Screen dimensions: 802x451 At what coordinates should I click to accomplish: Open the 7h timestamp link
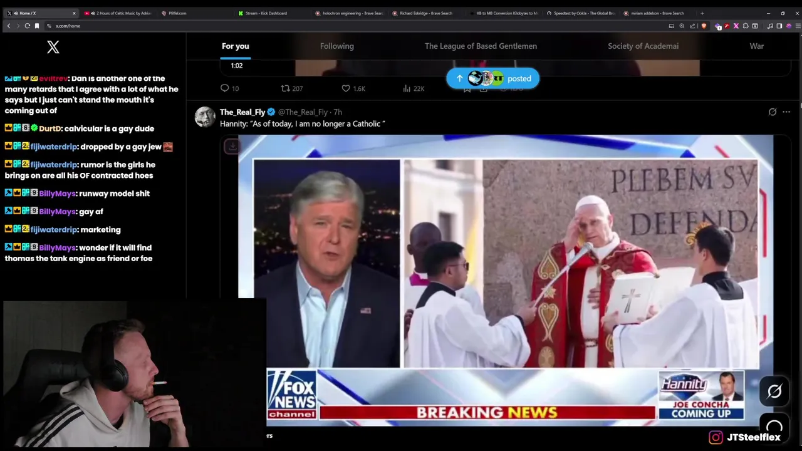click(x=338, y=112)
